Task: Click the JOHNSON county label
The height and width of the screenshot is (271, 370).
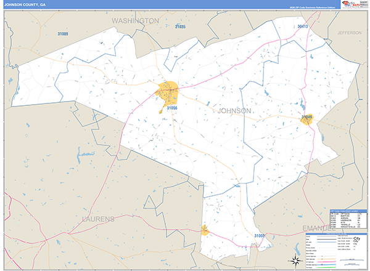Action: 234,111
